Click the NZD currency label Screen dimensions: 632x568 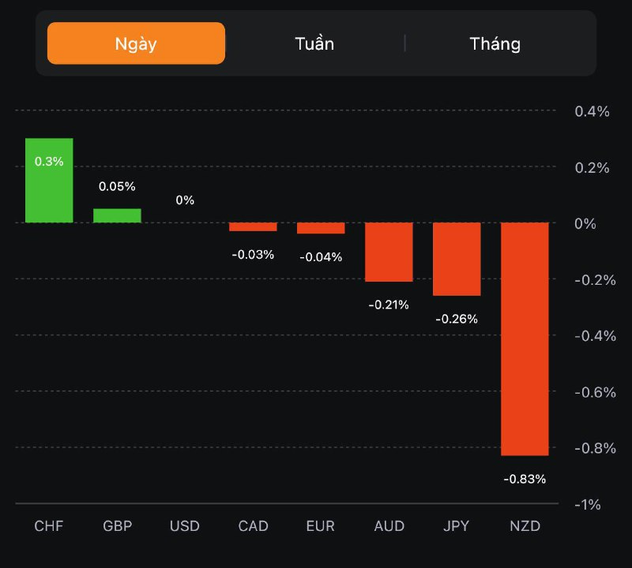(x=525, y=526)
